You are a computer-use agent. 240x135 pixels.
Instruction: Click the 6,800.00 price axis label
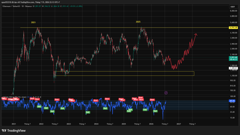click(233, 16)
